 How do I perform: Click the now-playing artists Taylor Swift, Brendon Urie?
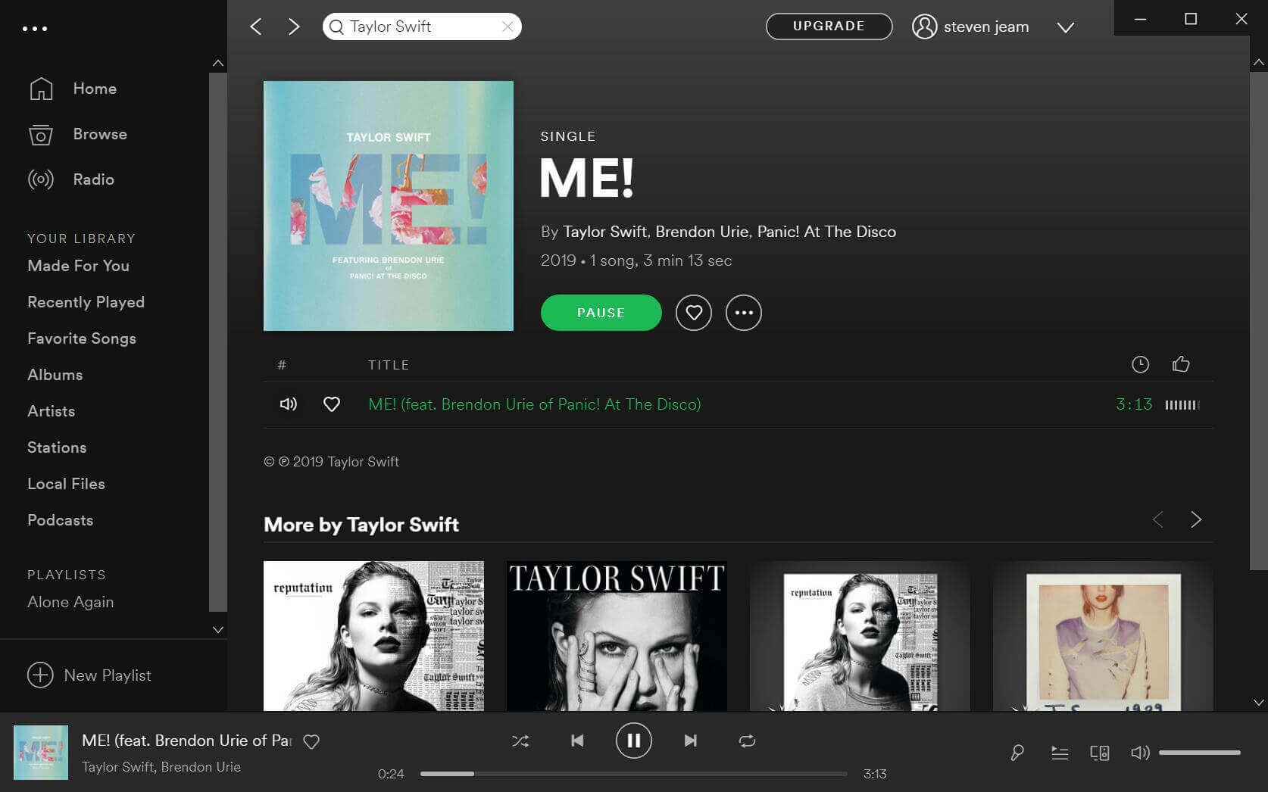161,767
